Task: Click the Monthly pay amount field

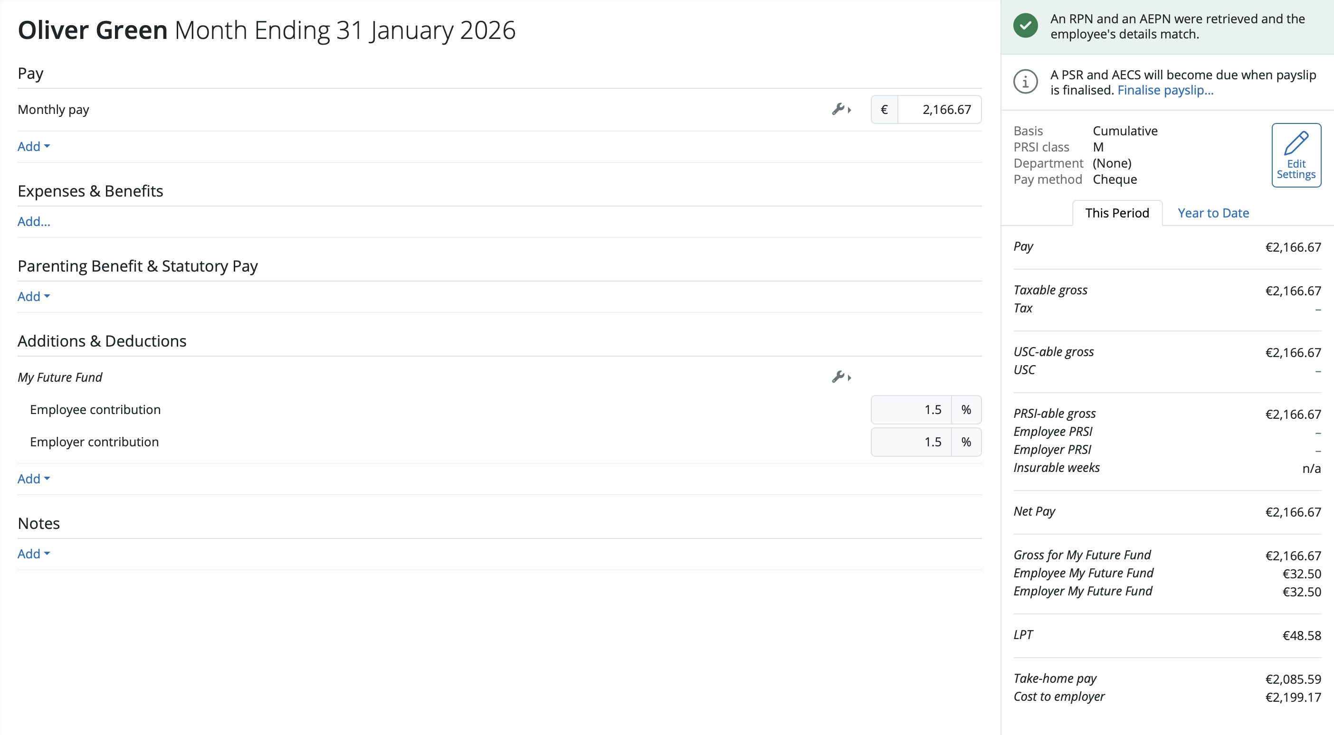Action: (939, 110)
